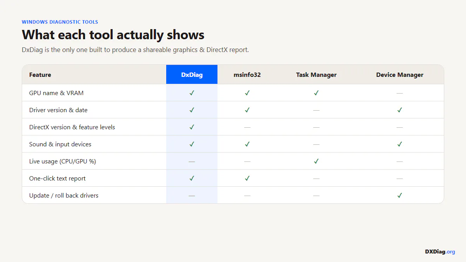Select the msinfo32 column header
The width and height of the screenshot is (466, 262).
click(247, 75)
